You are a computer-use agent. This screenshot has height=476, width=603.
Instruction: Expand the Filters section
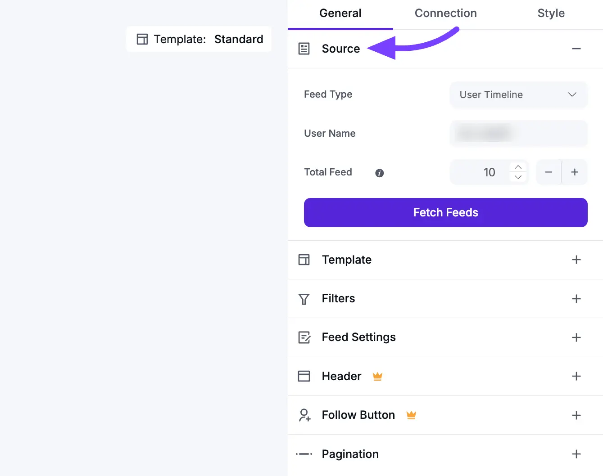click(x=576, y=299)
